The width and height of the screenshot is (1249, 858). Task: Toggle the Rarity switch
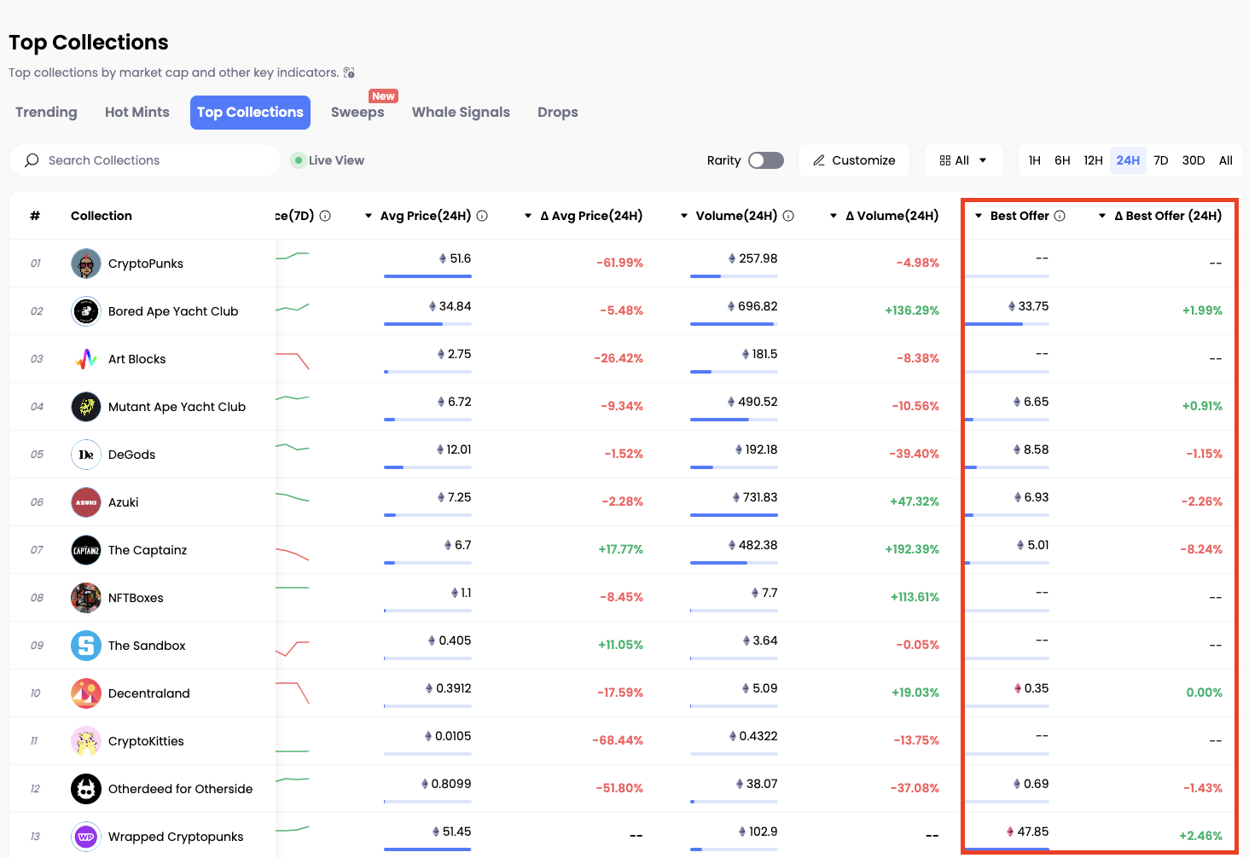tap(766, 160)
